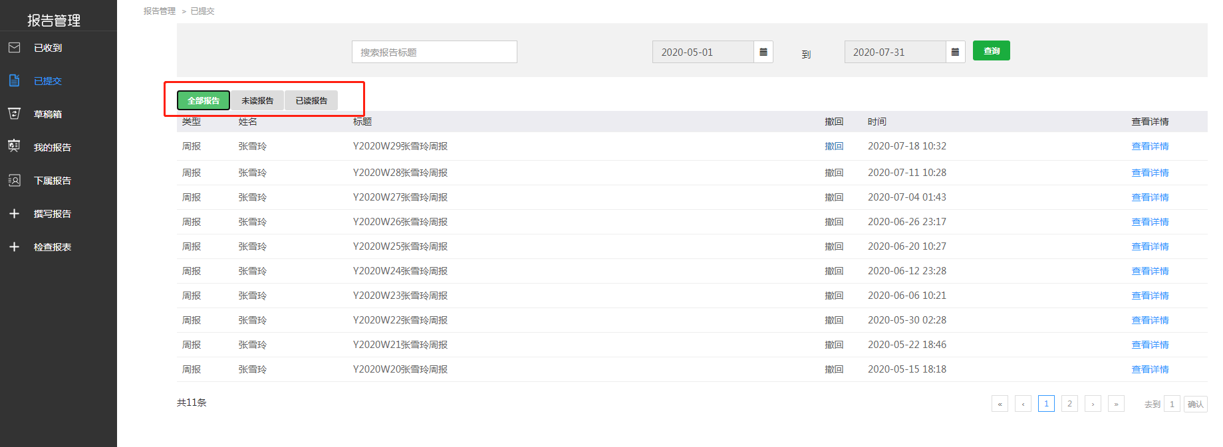Screen dimensions: 1223x447
Task: View details of report Y2020W29
Action: 1150,146
